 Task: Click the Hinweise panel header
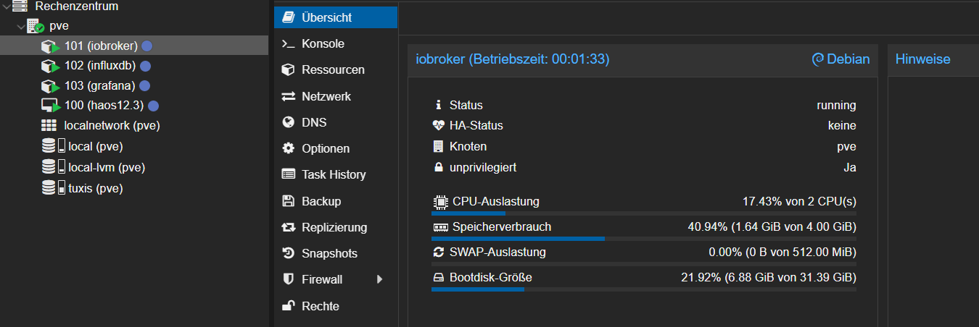pyautogui.click(x=922, y=59)
